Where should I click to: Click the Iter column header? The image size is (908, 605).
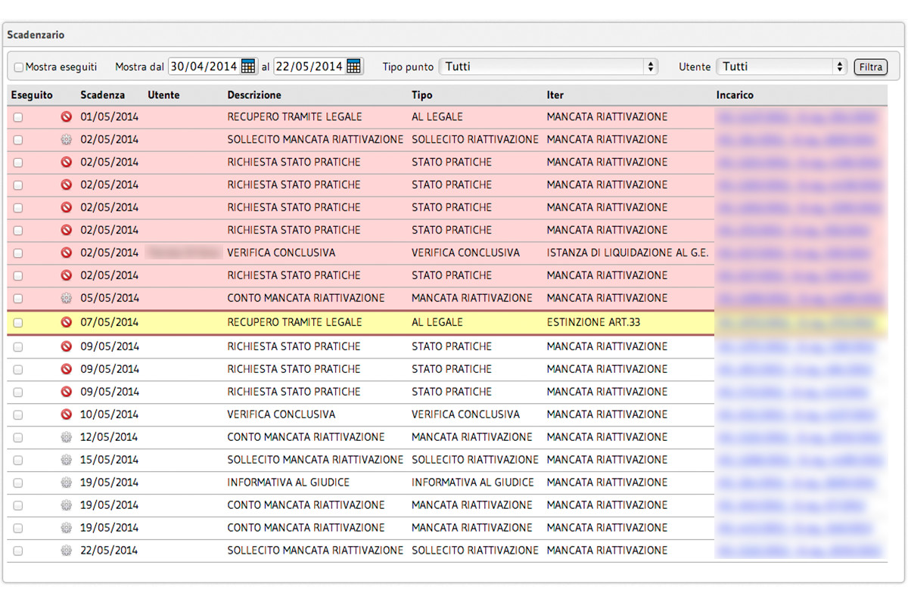555,95
